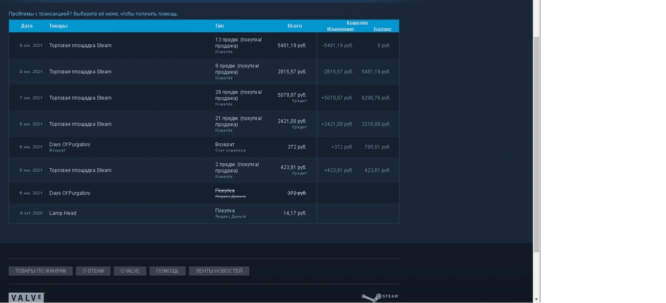Screen dimensions: 666x303
Task: Click the struck-through 372 руб. amount
Action: point(297,193)
